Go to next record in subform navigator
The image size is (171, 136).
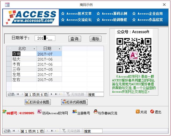click(51, 94)
